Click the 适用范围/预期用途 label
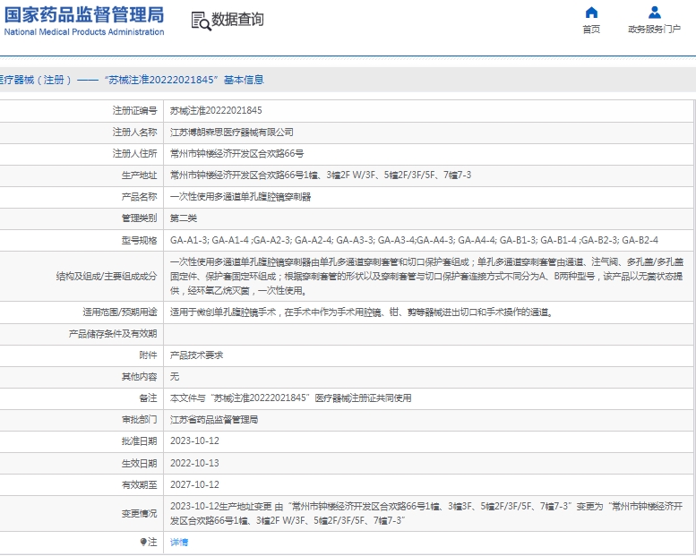The height and width of the screenshot is (556, 696). 120,312
